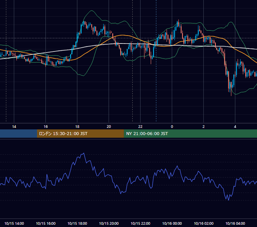Click the 10/15 20:00 date label
The image size is (257, 227).
coord(109,223)
